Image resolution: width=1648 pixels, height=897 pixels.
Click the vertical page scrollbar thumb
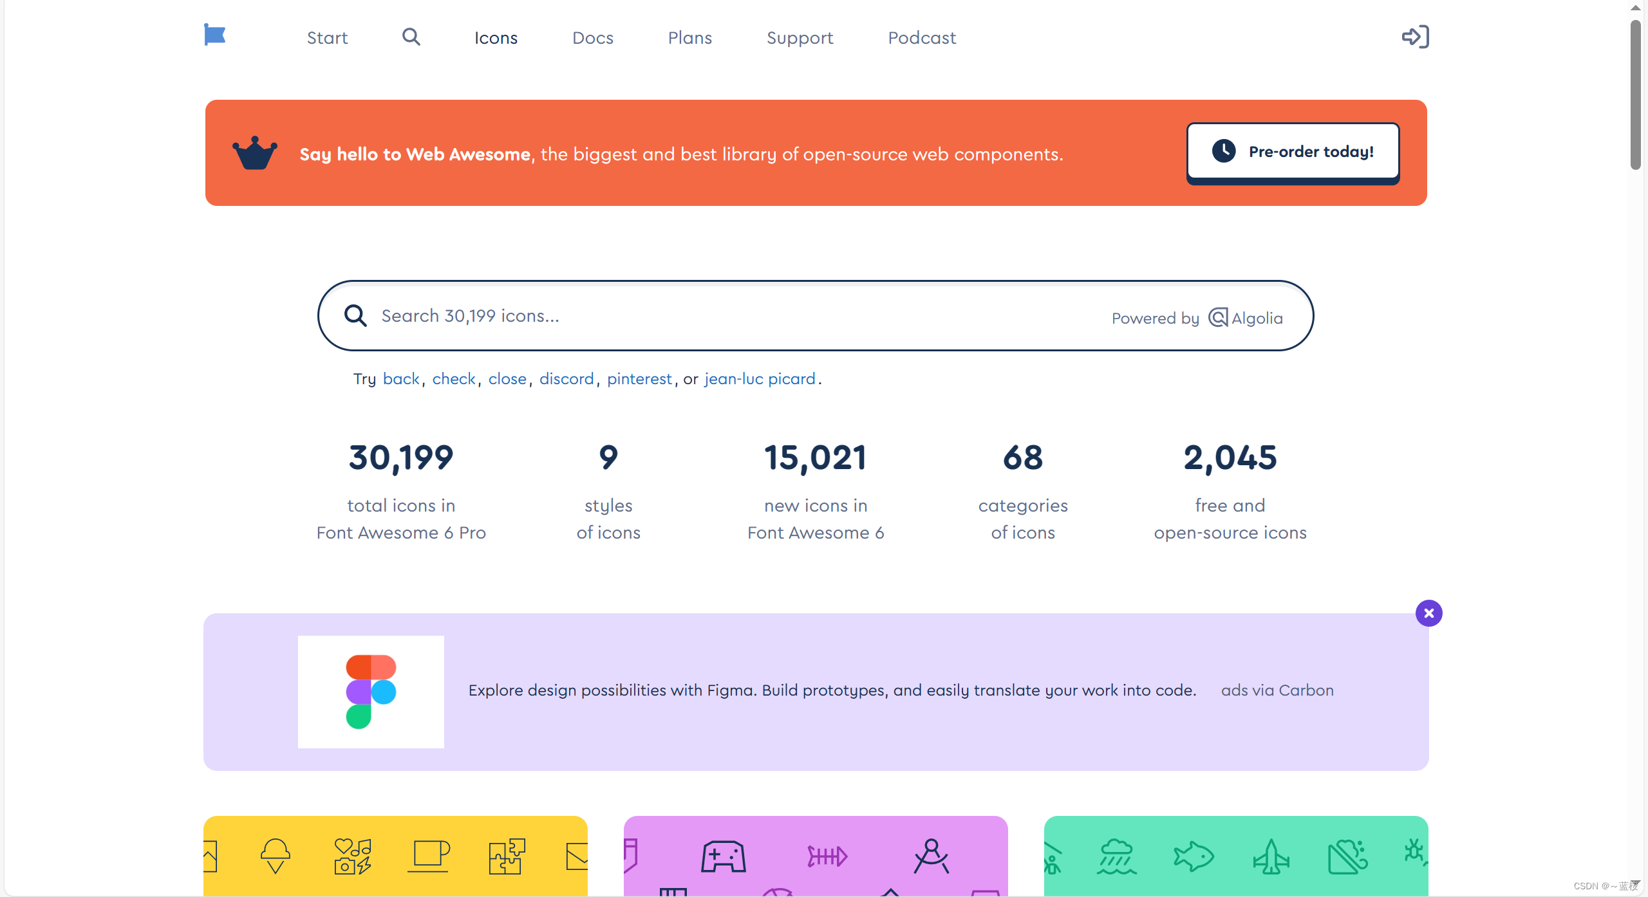pos(1636,95)
